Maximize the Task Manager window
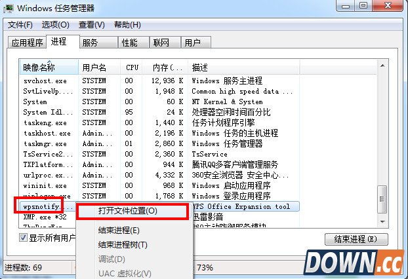The height and width of the screenshot is (279, 408). pos(363,6)
